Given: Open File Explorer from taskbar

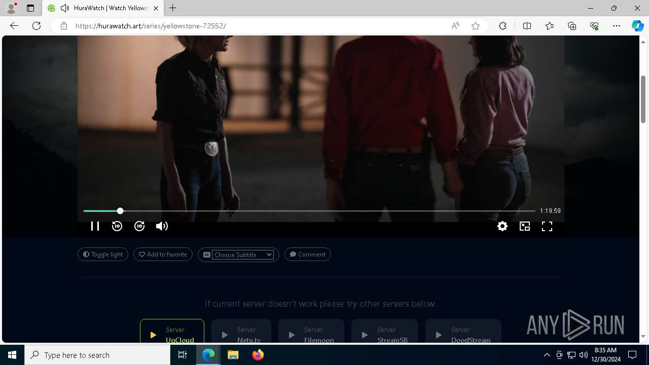Looking at the screenshot, I should 233,355.
